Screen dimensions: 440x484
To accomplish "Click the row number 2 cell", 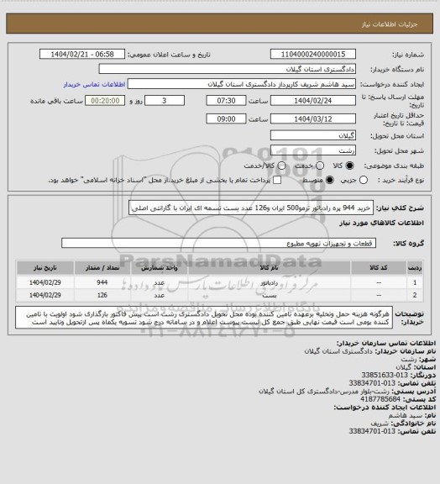I will tap(415, 296).
